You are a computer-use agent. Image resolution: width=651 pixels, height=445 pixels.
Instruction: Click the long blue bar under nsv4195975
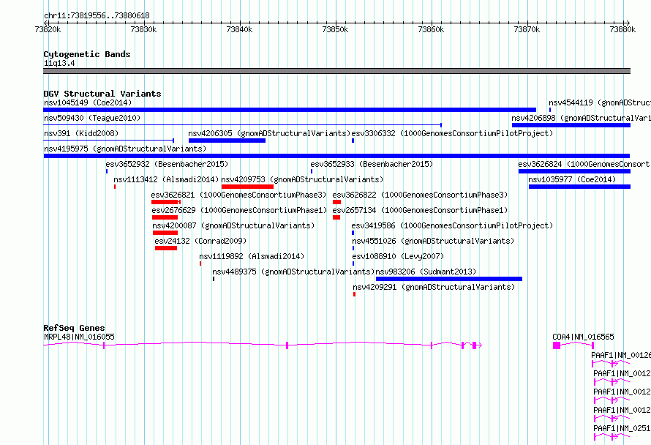[336, 156]
